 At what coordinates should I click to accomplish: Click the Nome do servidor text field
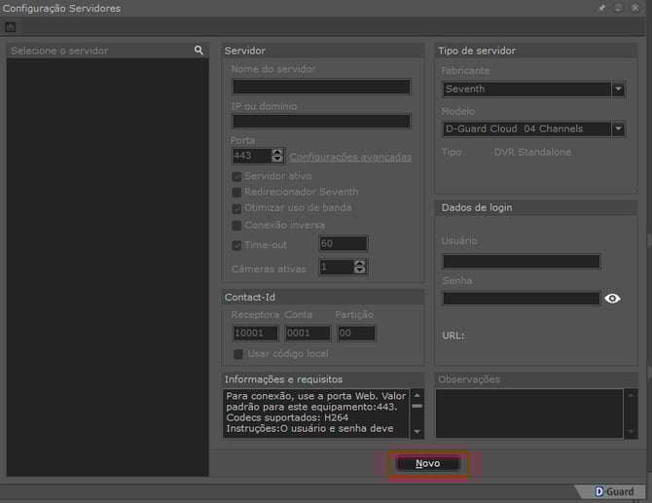click(320, 87)
